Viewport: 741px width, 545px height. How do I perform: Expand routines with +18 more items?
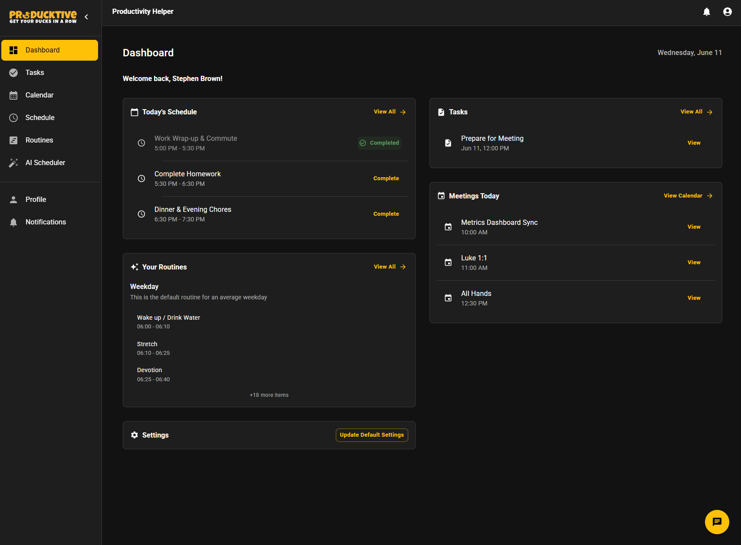pyautogui.click(x=269, y=395)
